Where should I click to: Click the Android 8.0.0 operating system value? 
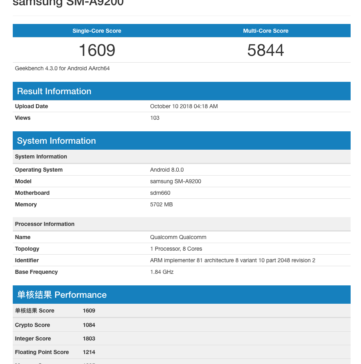tap(167, 170)
